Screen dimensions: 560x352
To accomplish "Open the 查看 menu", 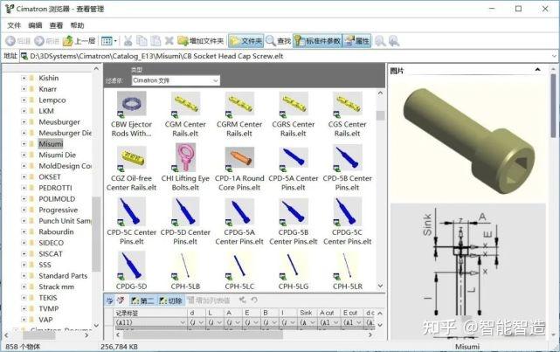I will 56,25.
